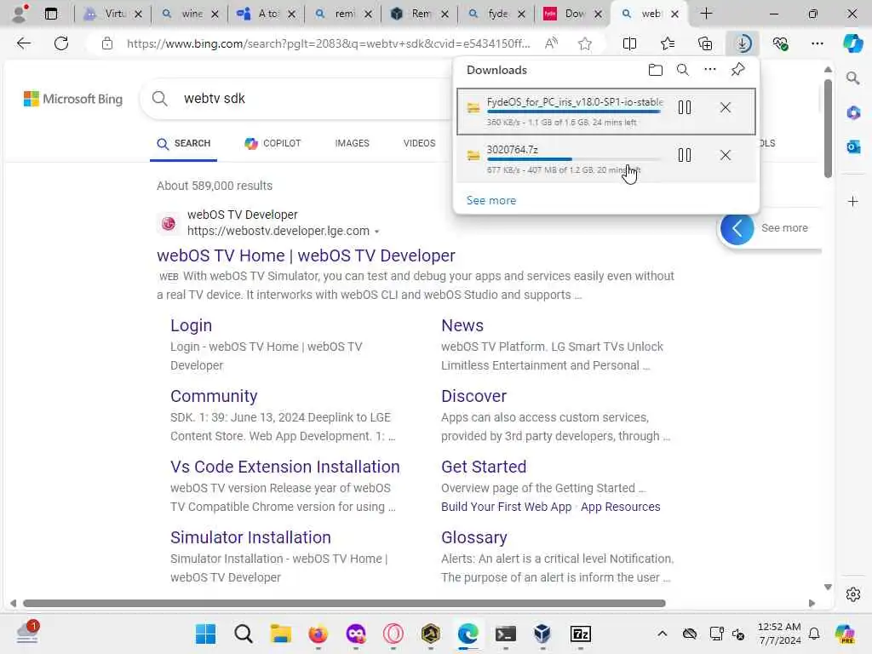872x654 pixels.
Task: Click the FydeOS download progress bar
Action: pos(574,112)
